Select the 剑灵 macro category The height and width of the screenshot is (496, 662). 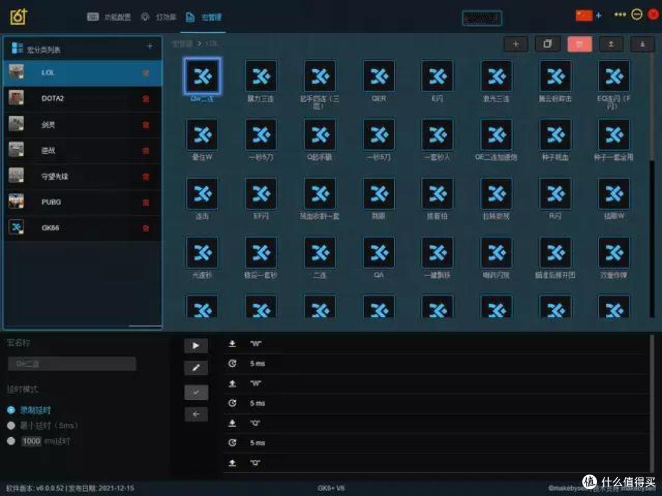click(83, 125)
